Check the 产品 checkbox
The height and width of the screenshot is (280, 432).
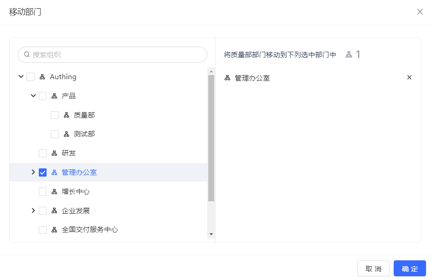pos(43,96)
